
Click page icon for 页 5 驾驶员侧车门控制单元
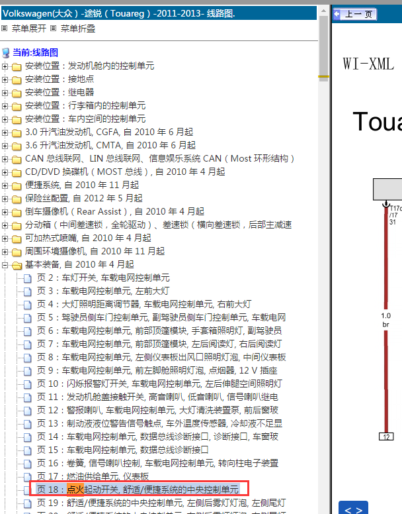(x=28, y=318)
